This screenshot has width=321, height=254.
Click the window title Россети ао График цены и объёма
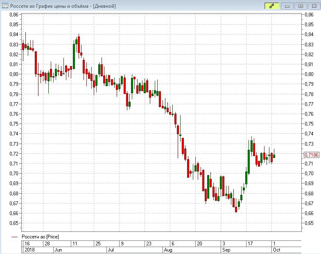pyautogui.click(x=63, y=6)
